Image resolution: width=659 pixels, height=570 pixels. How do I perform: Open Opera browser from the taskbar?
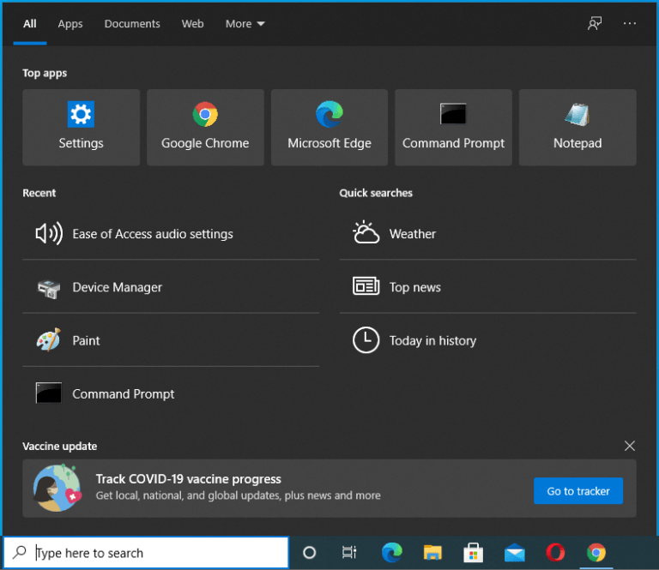click(555, 553)
